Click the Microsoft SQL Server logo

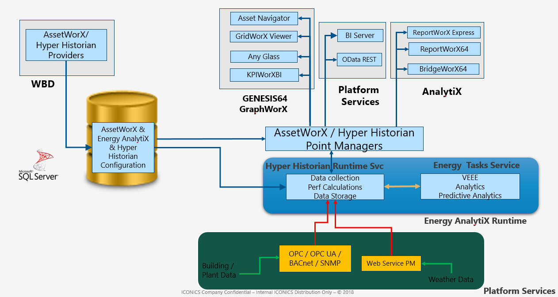[x=38, y=165]
